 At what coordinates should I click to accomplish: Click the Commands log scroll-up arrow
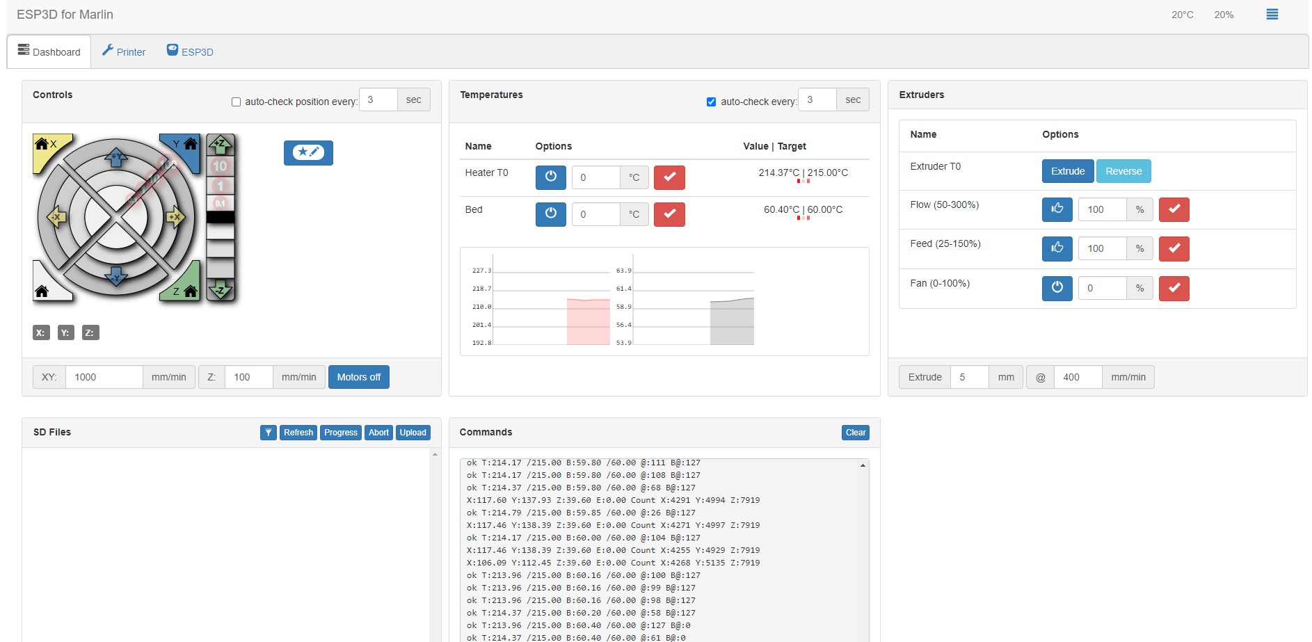coord(863,465)
